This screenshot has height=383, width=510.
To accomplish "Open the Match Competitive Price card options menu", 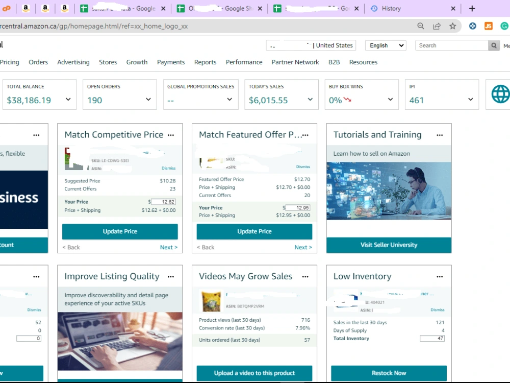I will [x=171, y=135].
